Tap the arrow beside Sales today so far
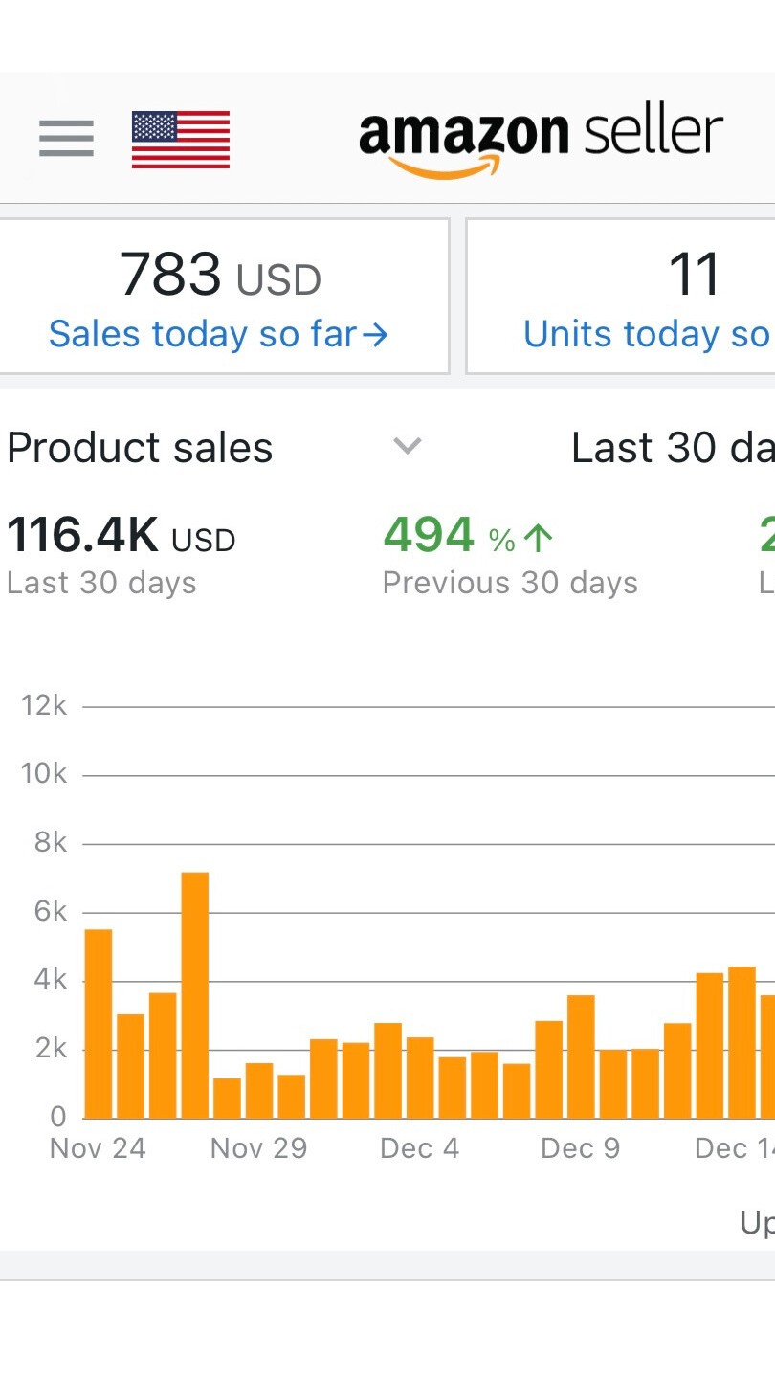This screenshot has height=1378, width=775. click(x=376, y=334)
